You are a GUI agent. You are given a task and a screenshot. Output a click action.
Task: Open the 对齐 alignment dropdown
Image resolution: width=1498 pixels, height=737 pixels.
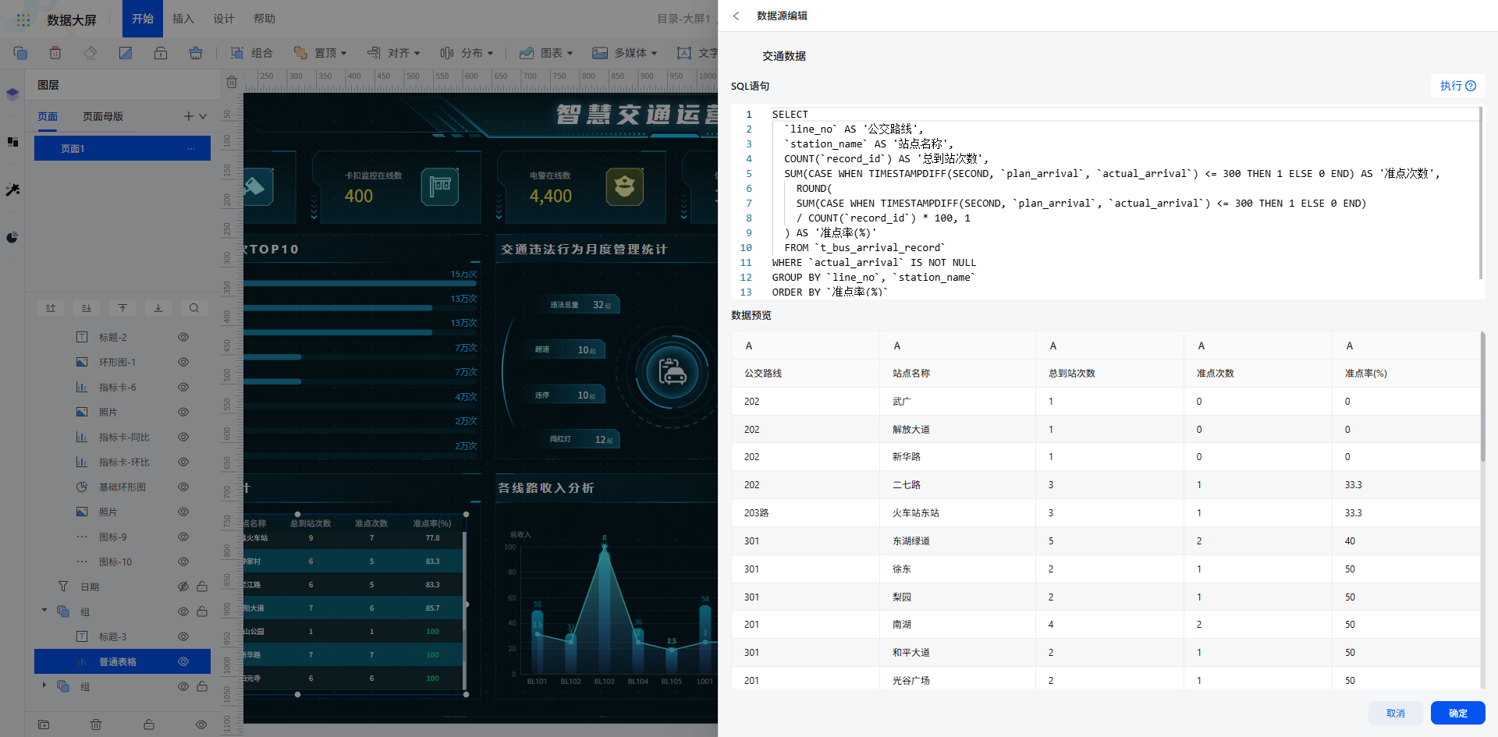coord(393,53)
